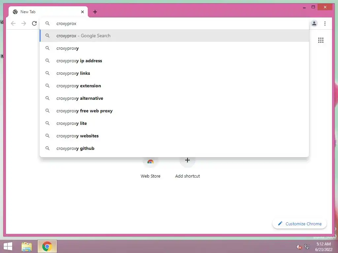Maximize the Chrome window
Image resolution: width=338 pixels, height=253 pixels.
coord(313,7)
